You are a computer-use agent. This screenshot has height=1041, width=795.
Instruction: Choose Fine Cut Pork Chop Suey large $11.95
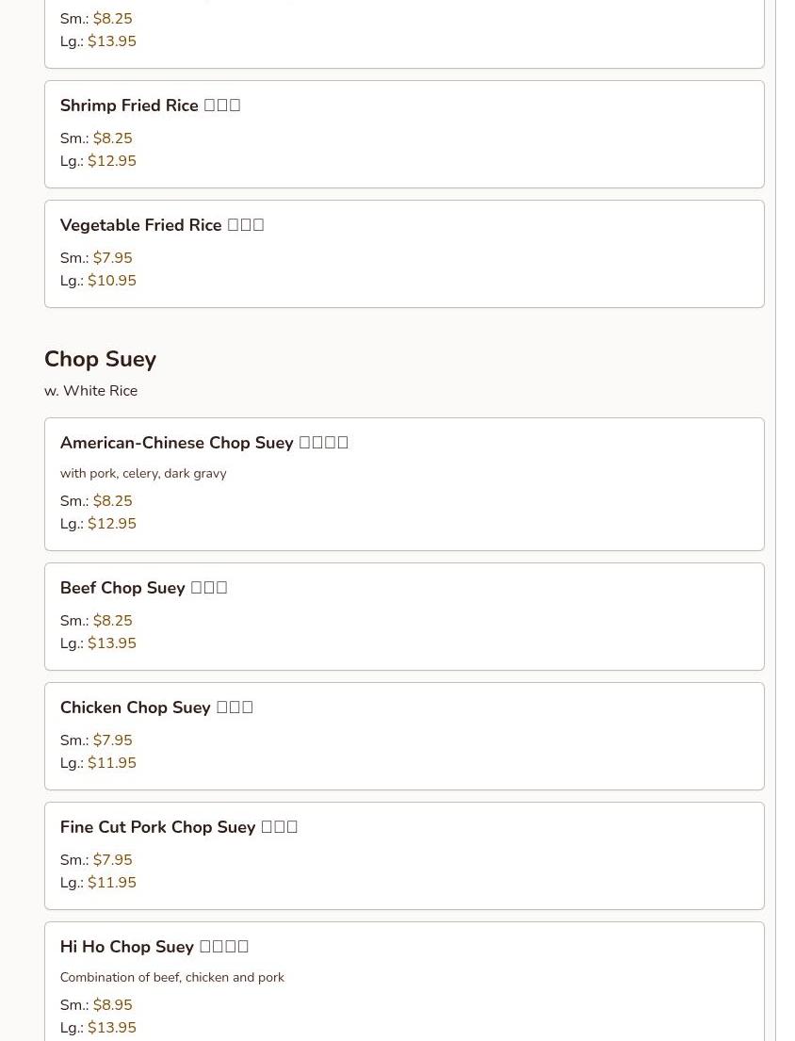(x=111, y=883)
